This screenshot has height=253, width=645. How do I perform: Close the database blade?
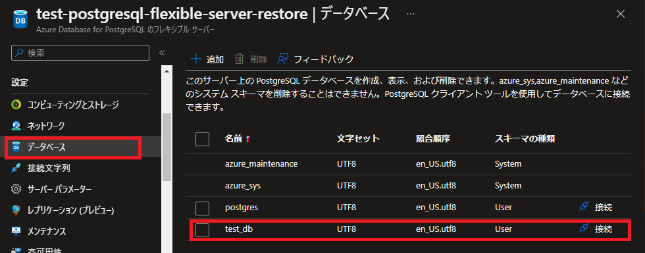point(621,14)
